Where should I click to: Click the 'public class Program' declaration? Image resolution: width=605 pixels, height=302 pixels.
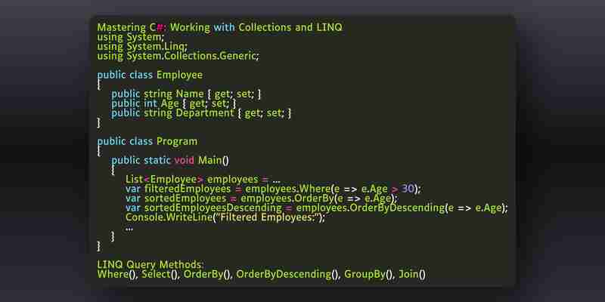point(147,141)
